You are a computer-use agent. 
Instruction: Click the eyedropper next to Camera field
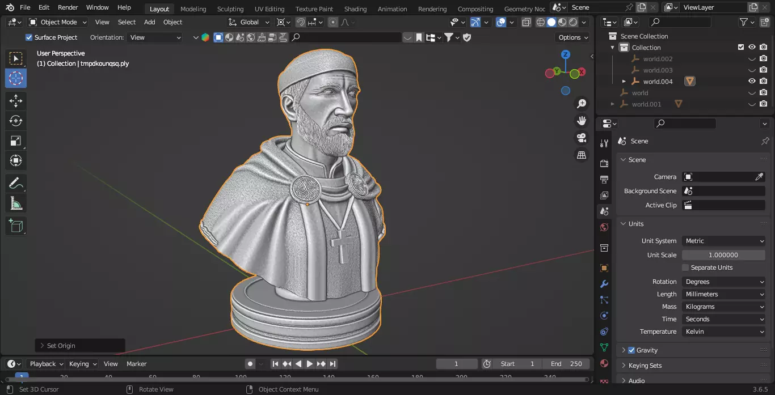click(760, 177)
